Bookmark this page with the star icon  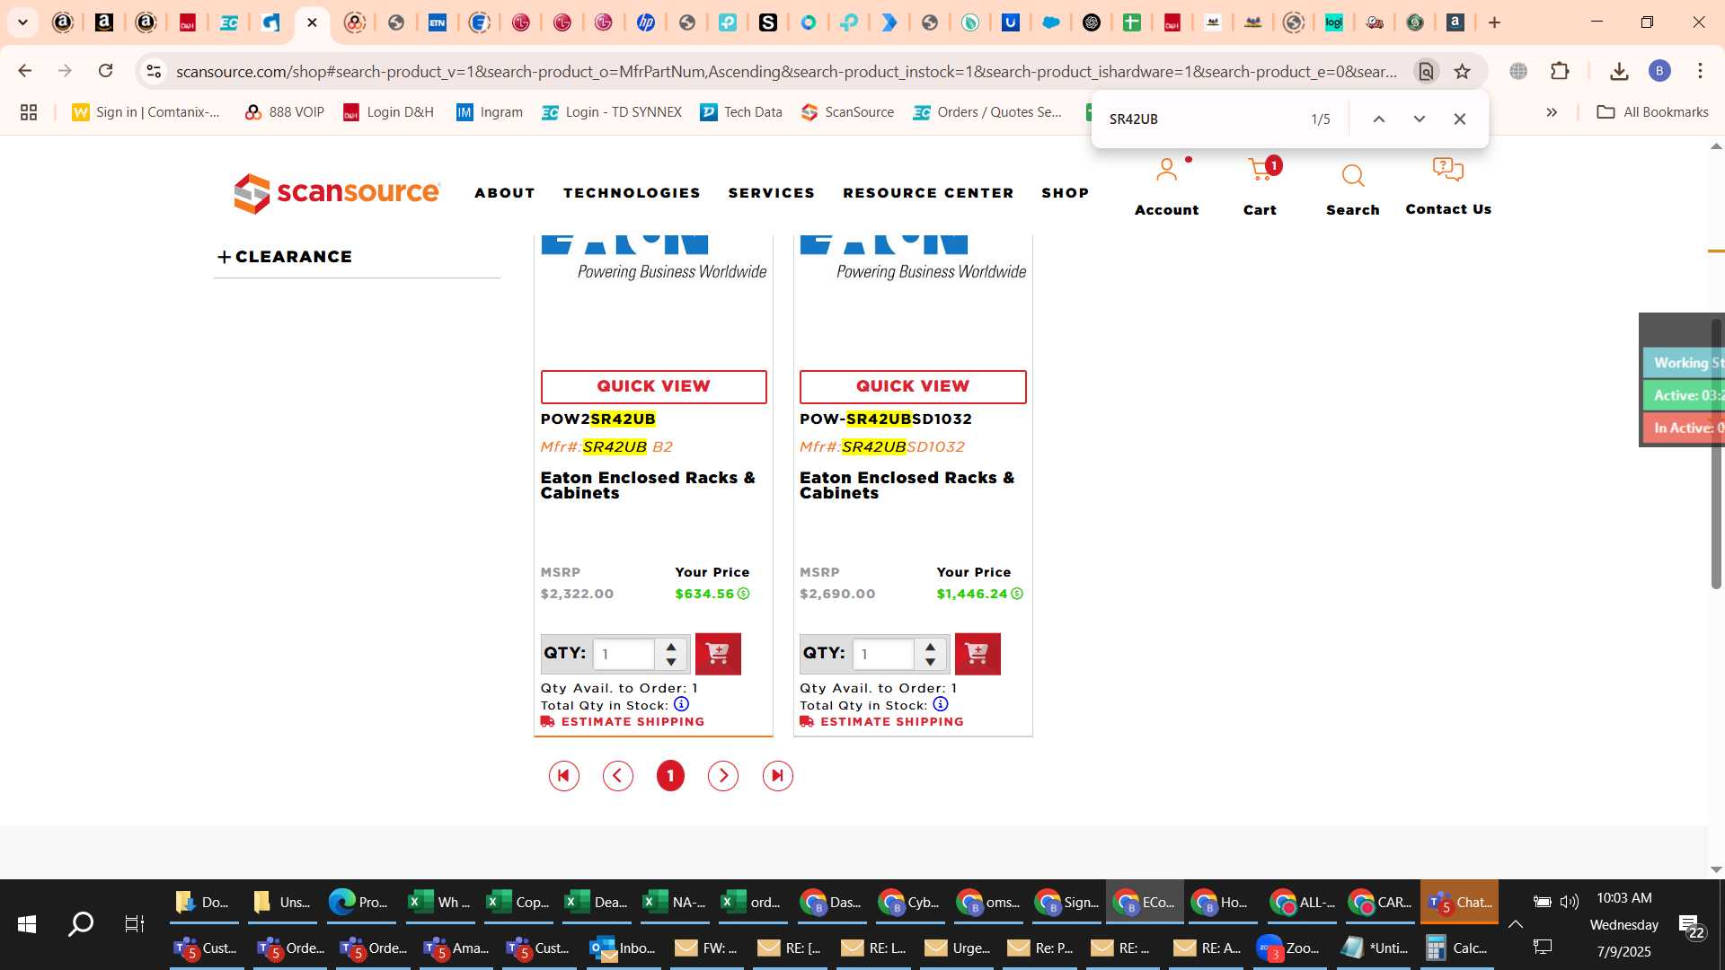[x=1463, y=71]
